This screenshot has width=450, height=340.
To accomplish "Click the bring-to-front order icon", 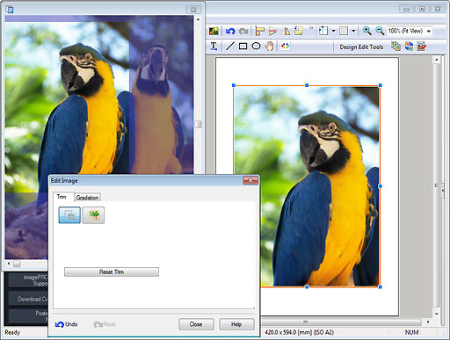I will pos(299,31).
